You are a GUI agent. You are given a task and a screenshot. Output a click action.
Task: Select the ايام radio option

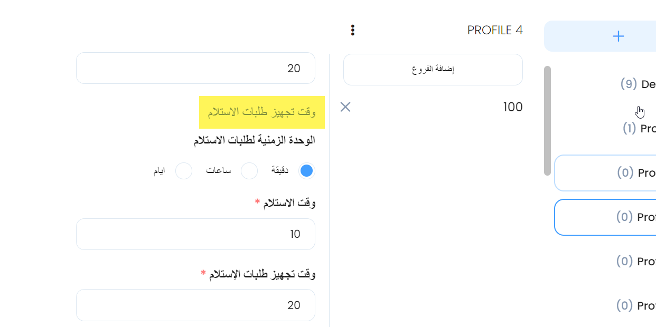184,171
